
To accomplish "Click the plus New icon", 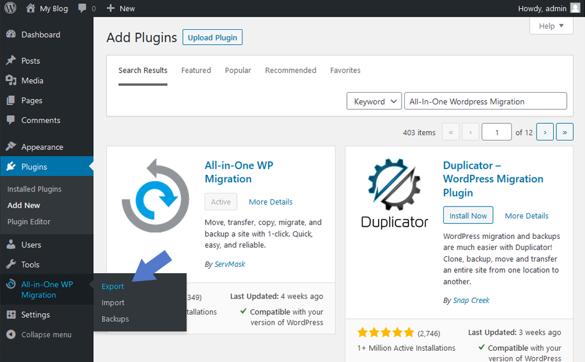I will 111,8.
